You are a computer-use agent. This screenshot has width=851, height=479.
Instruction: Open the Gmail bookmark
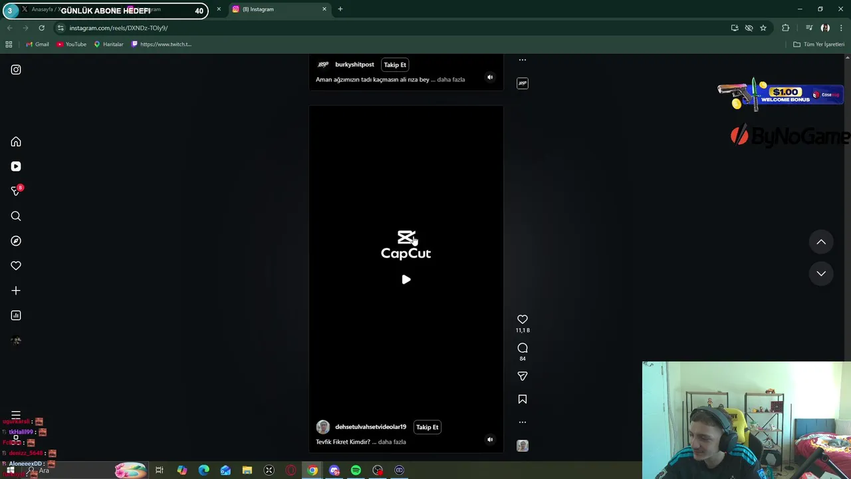[37, 45]
